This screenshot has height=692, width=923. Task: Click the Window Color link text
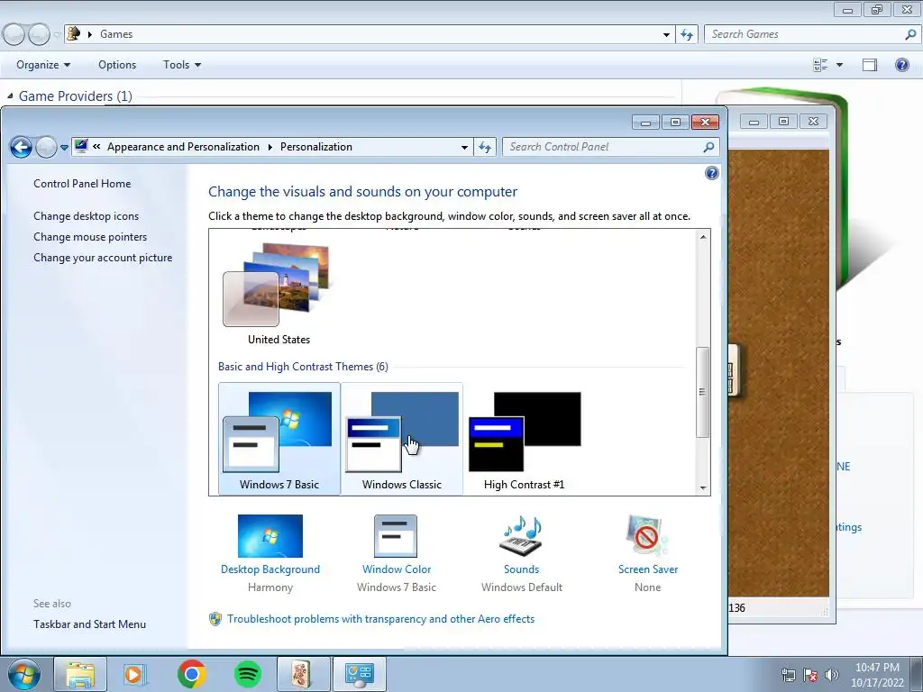(397, 569)
